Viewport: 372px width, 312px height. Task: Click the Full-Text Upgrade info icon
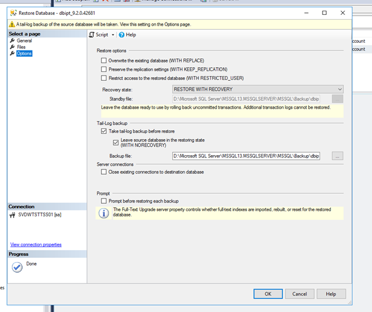click(104, 213)
